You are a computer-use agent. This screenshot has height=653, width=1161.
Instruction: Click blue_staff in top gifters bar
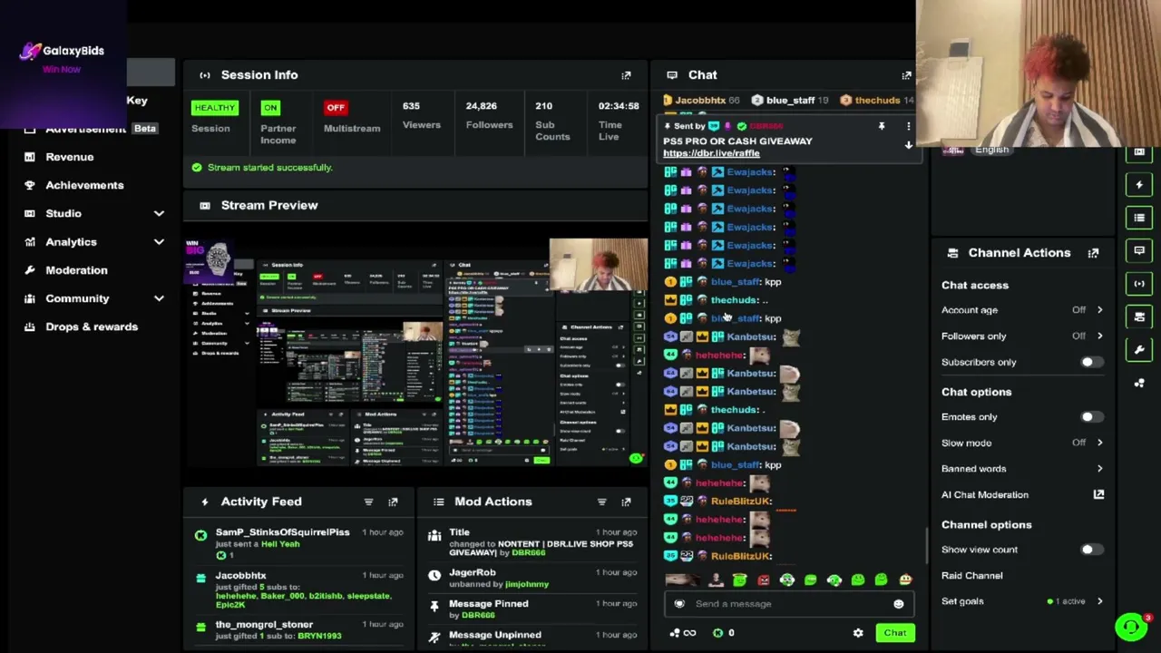(x=790, y=101)
